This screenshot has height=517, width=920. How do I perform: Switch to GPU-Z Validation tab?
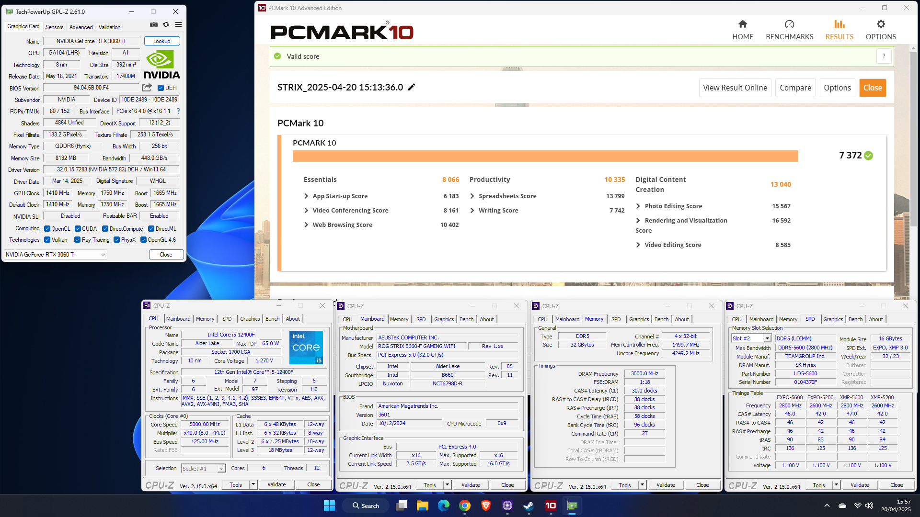[109, 27]
